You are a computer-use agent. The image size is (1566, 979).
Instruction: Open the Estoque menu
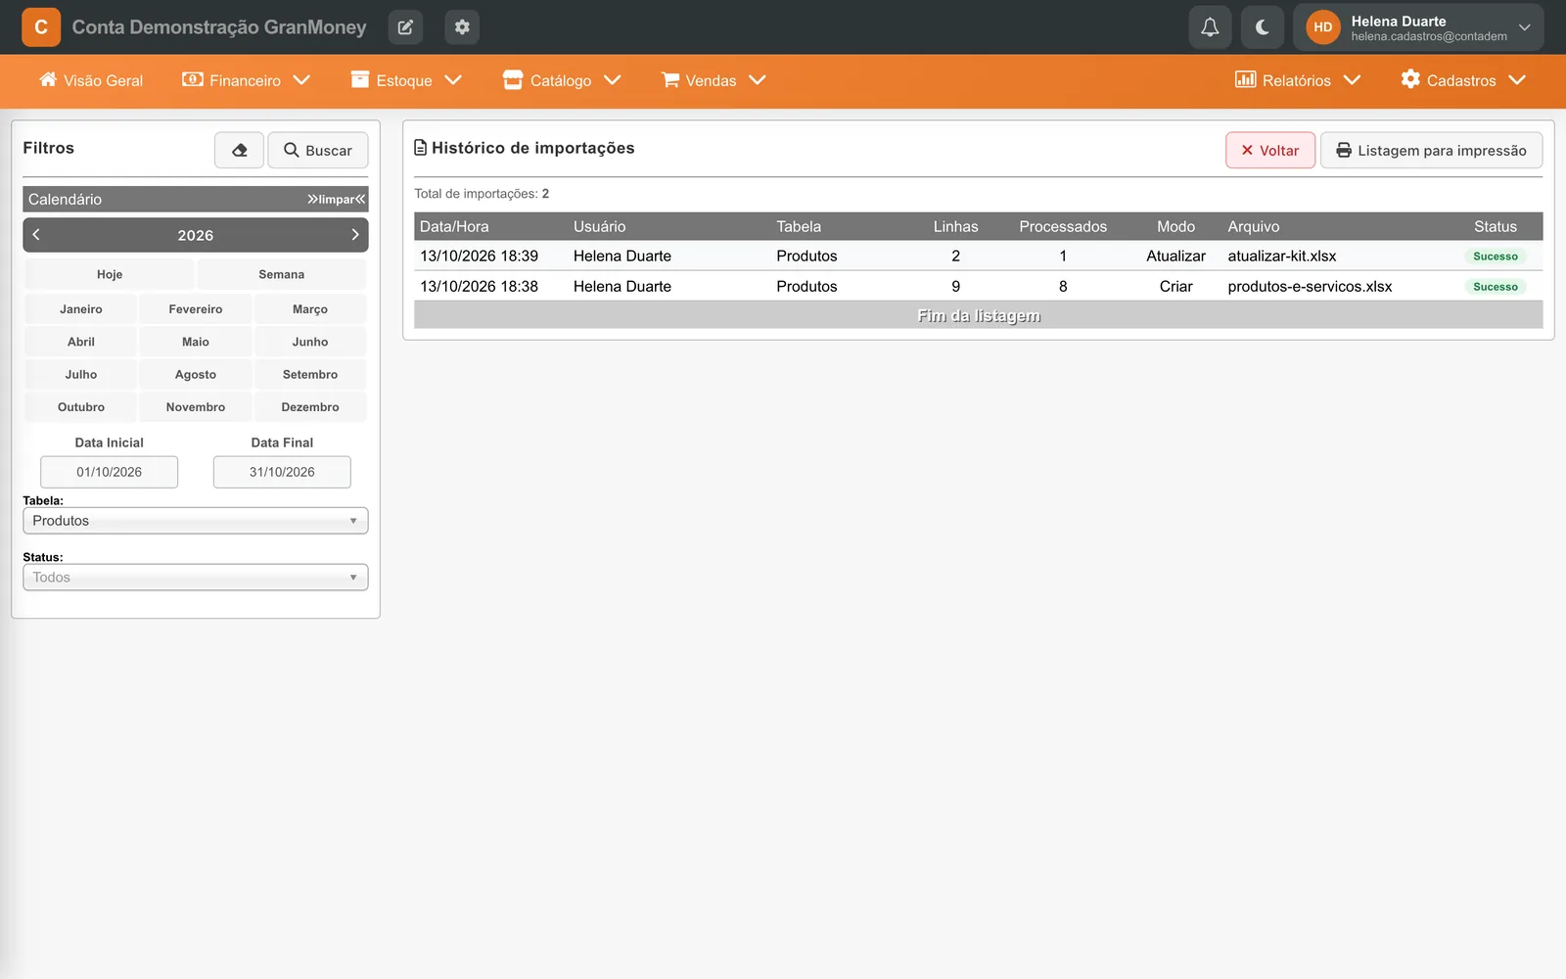[405, 80]
